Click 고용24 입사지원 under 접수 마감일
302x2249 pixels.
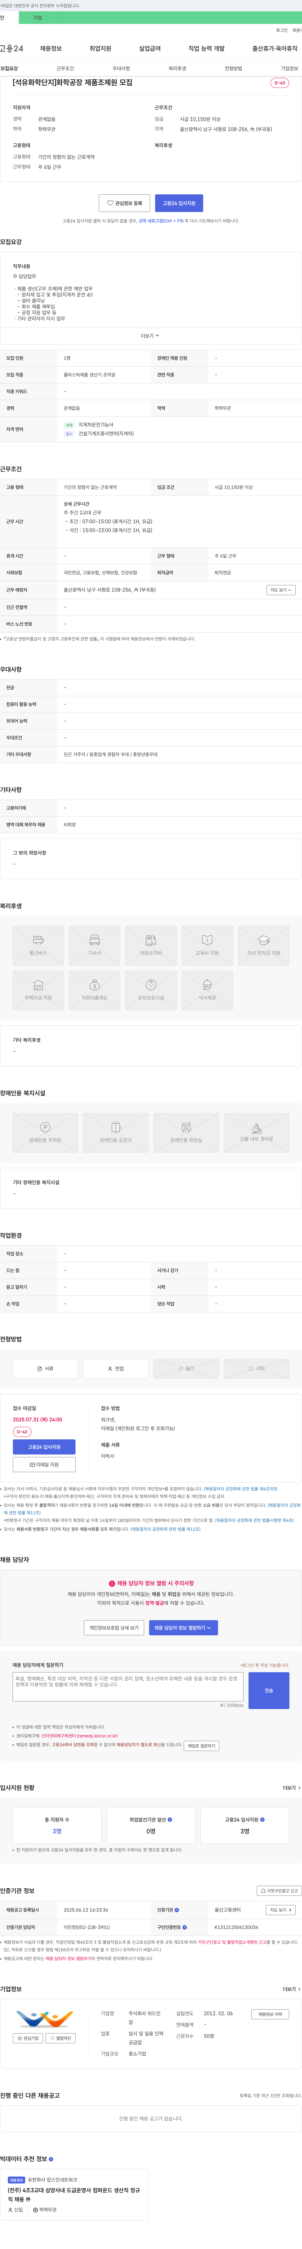pos(45,1447)
